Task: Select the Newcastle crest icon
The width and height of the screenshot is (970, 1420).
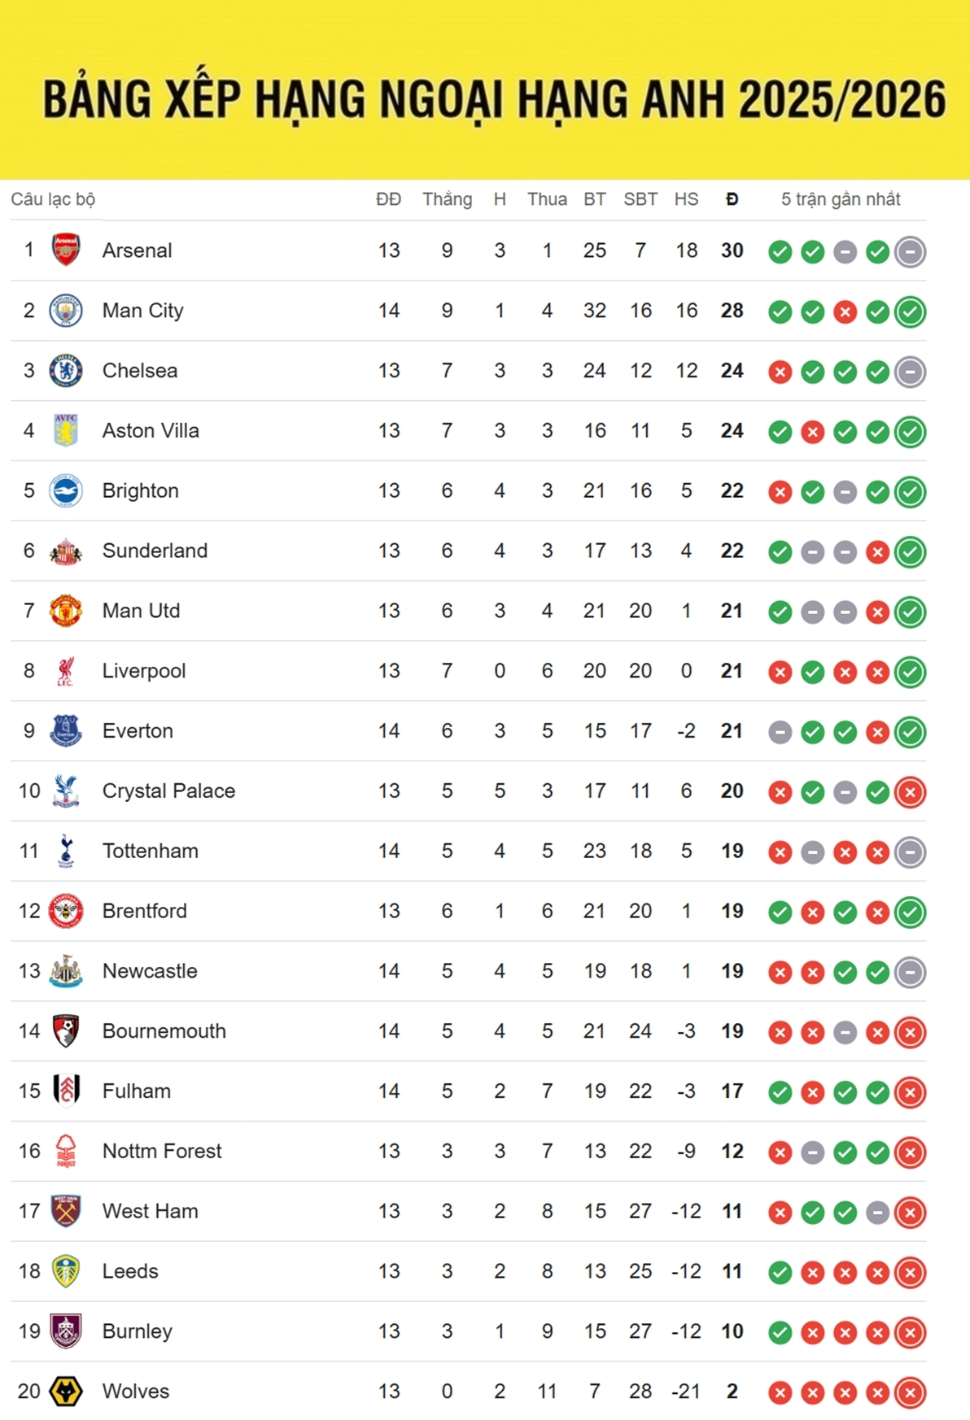Action: pyautogui.click(x=66, y=971)
